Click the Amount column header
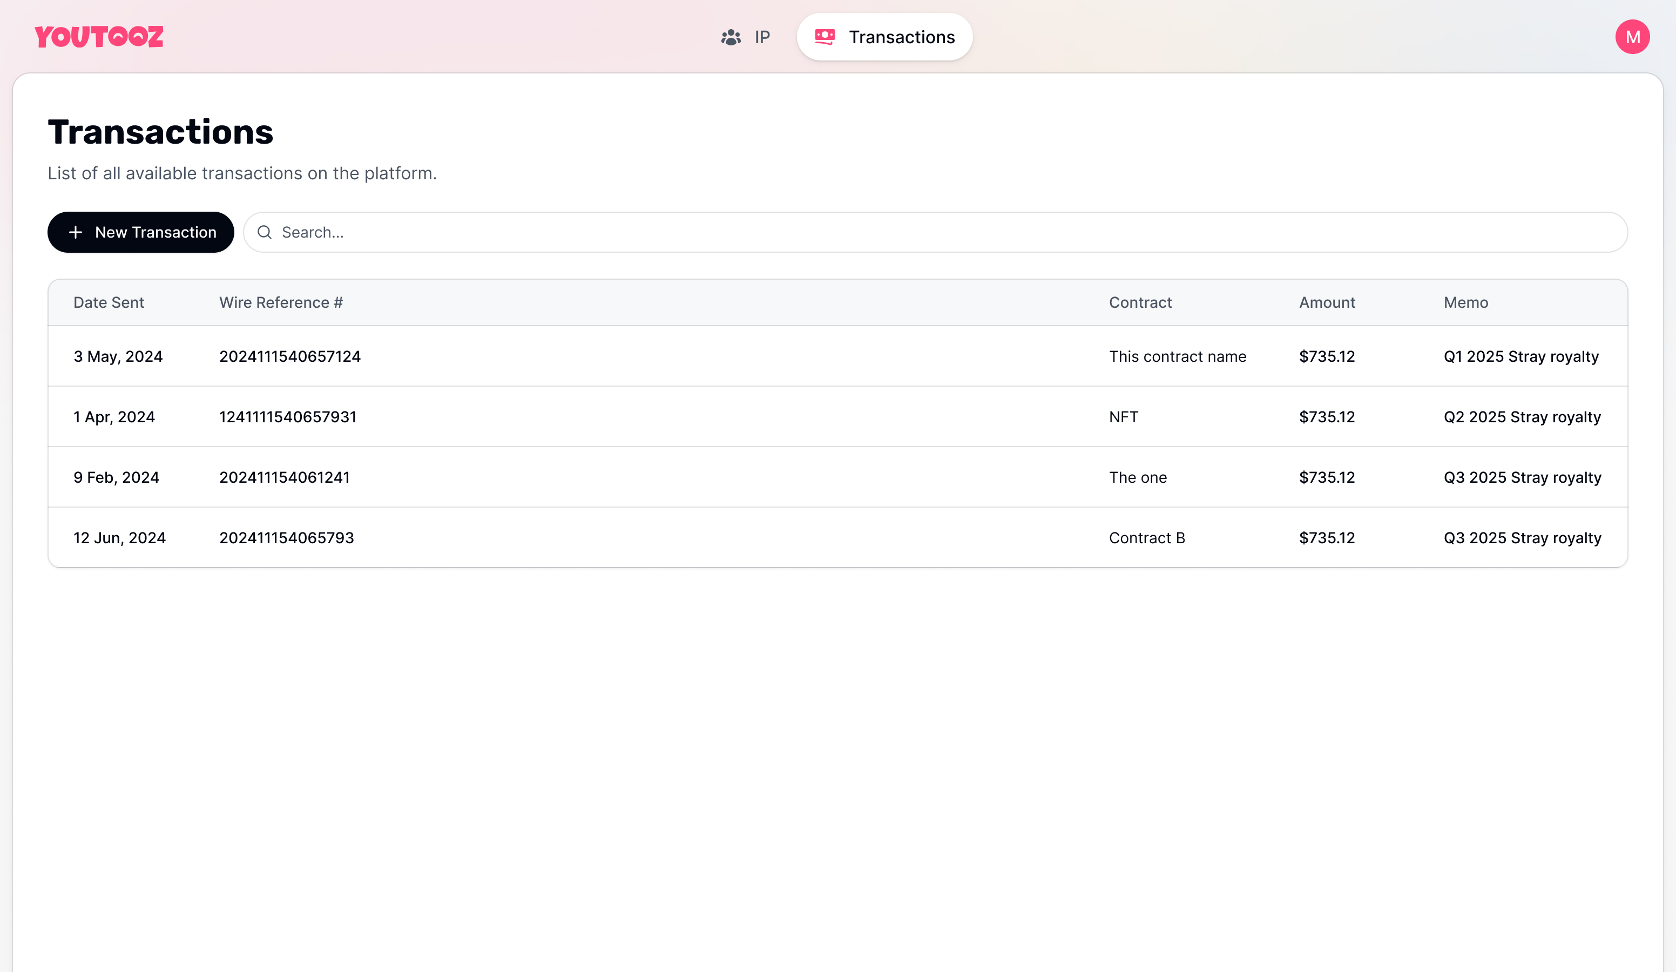 pyautogui.click(x=1326, y=303)
